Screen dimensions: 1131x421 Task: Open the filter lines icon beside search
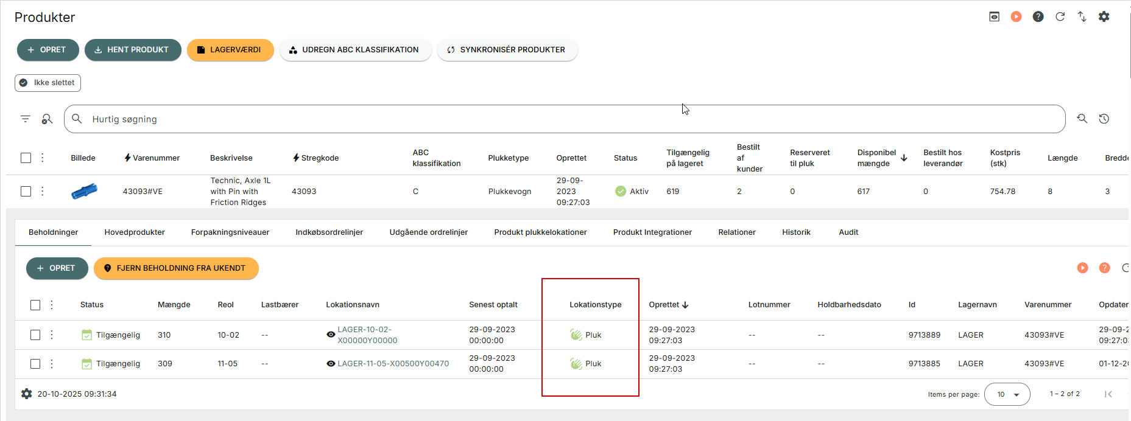pyautogui.click(x=25, y=119)
